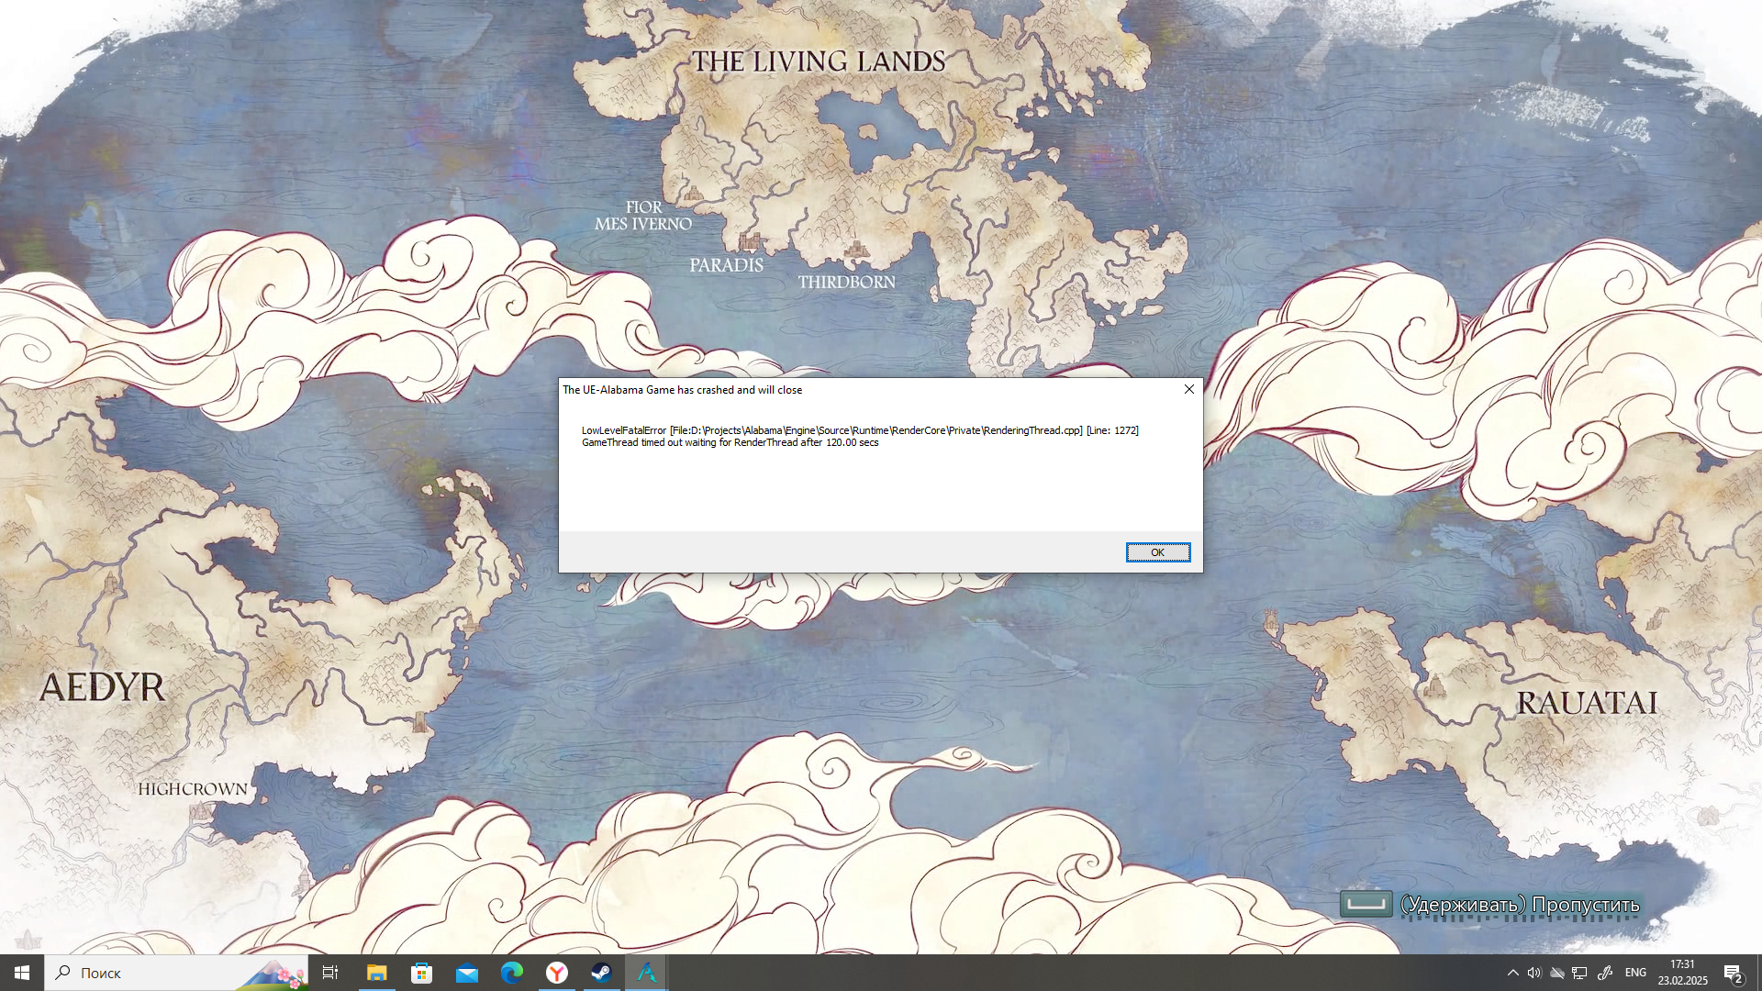This screenshot has height=991, width=1762.
Task: Open the ENG input language switcher
Action: click(1635, 973)
